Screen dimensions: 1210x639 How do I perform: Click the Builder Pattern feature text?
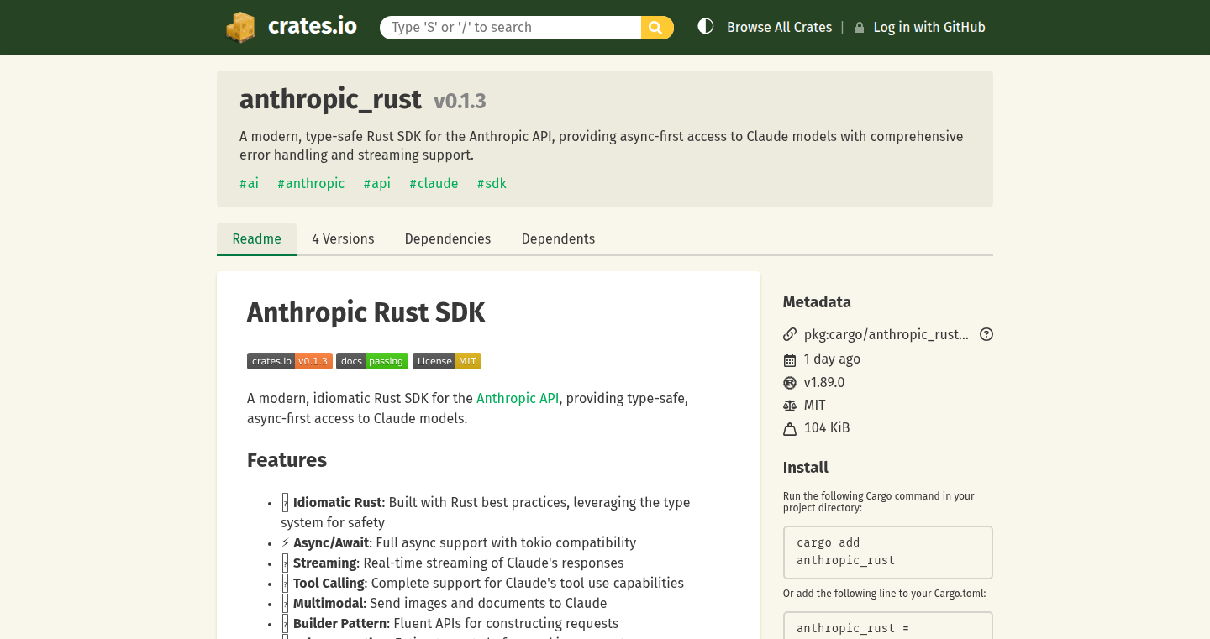pos(340,623)
